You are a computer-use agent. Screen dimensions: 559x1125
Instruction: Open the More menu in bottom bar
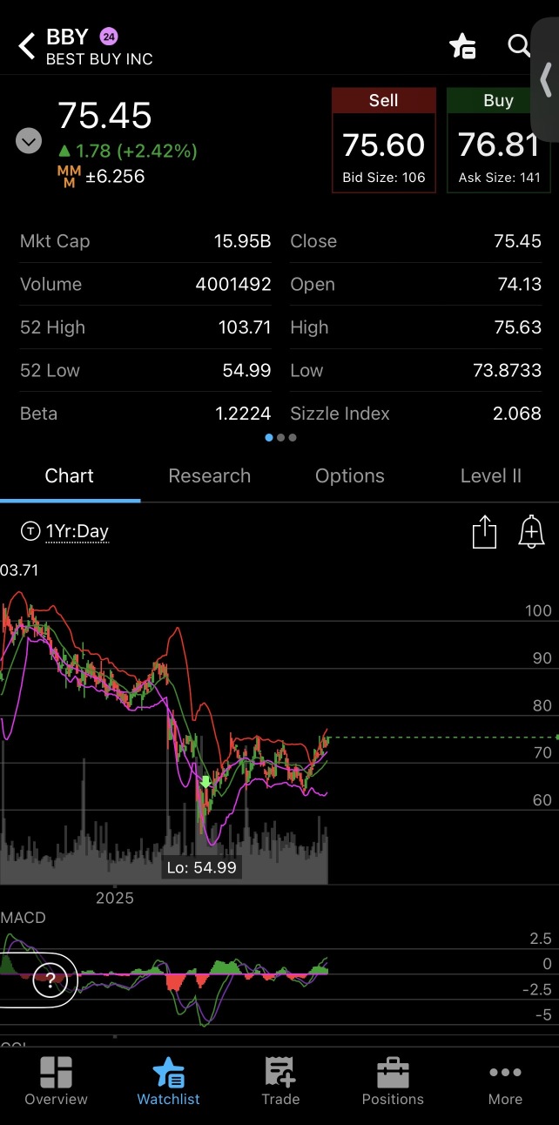pyautogui.click(x=505, y=1081)
